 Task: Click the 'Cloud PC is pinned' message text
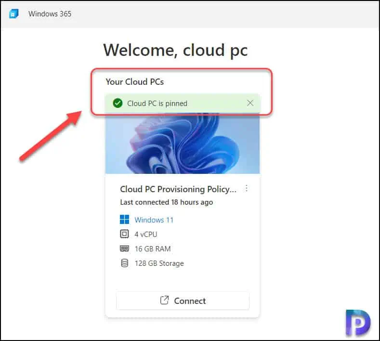(x=157, y=104)
